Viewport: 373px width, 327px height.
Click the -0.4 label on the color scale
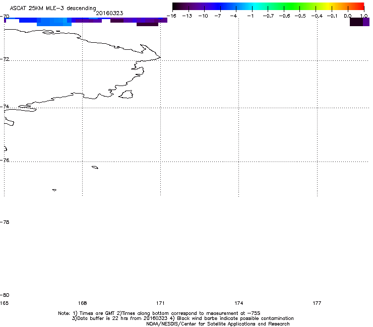click(x=317, y=16)
